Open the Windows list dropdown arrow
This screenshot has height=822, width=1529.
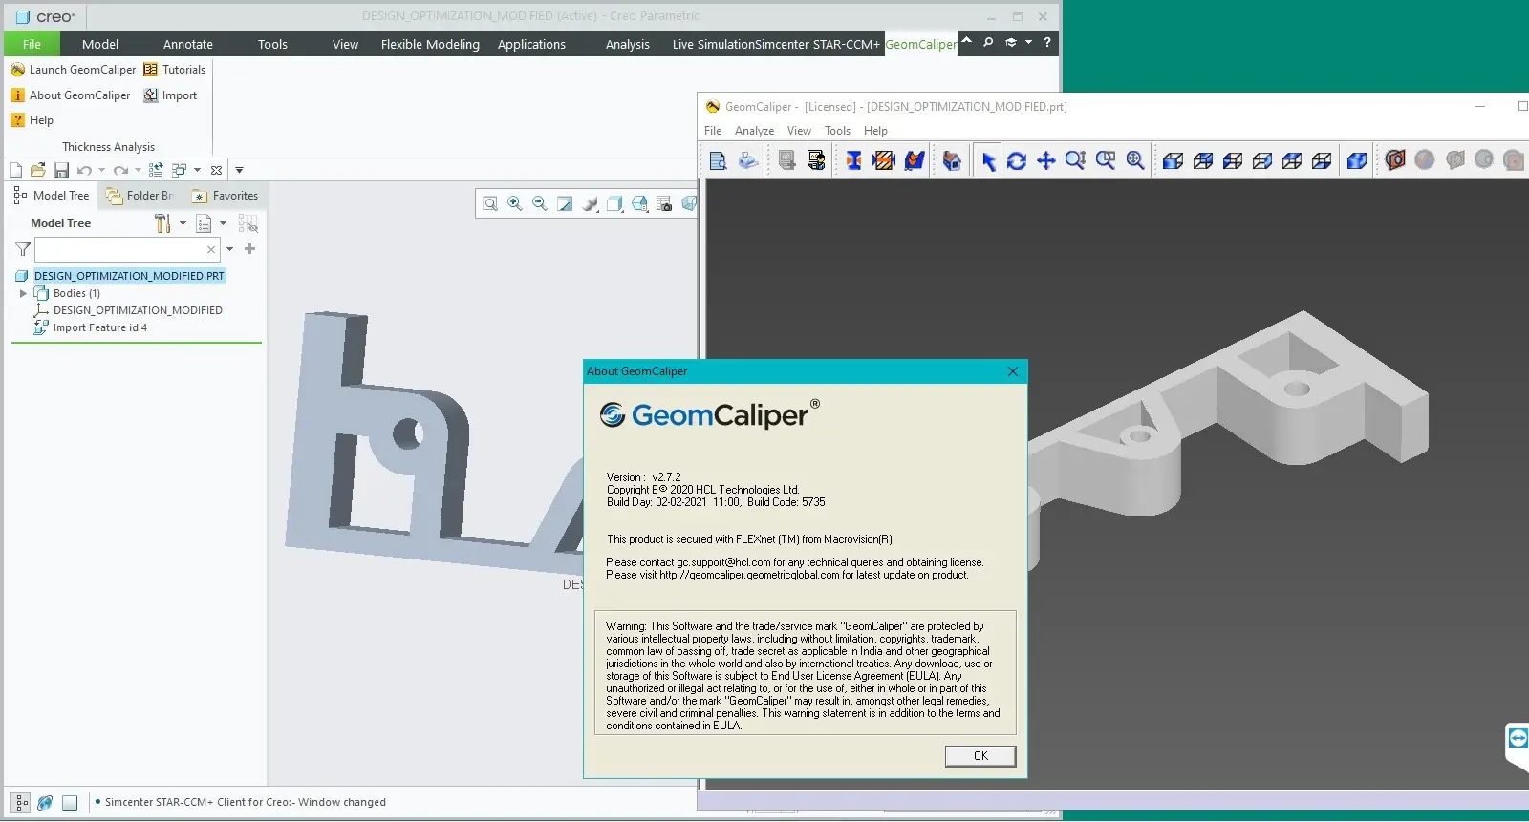[197, 170]
